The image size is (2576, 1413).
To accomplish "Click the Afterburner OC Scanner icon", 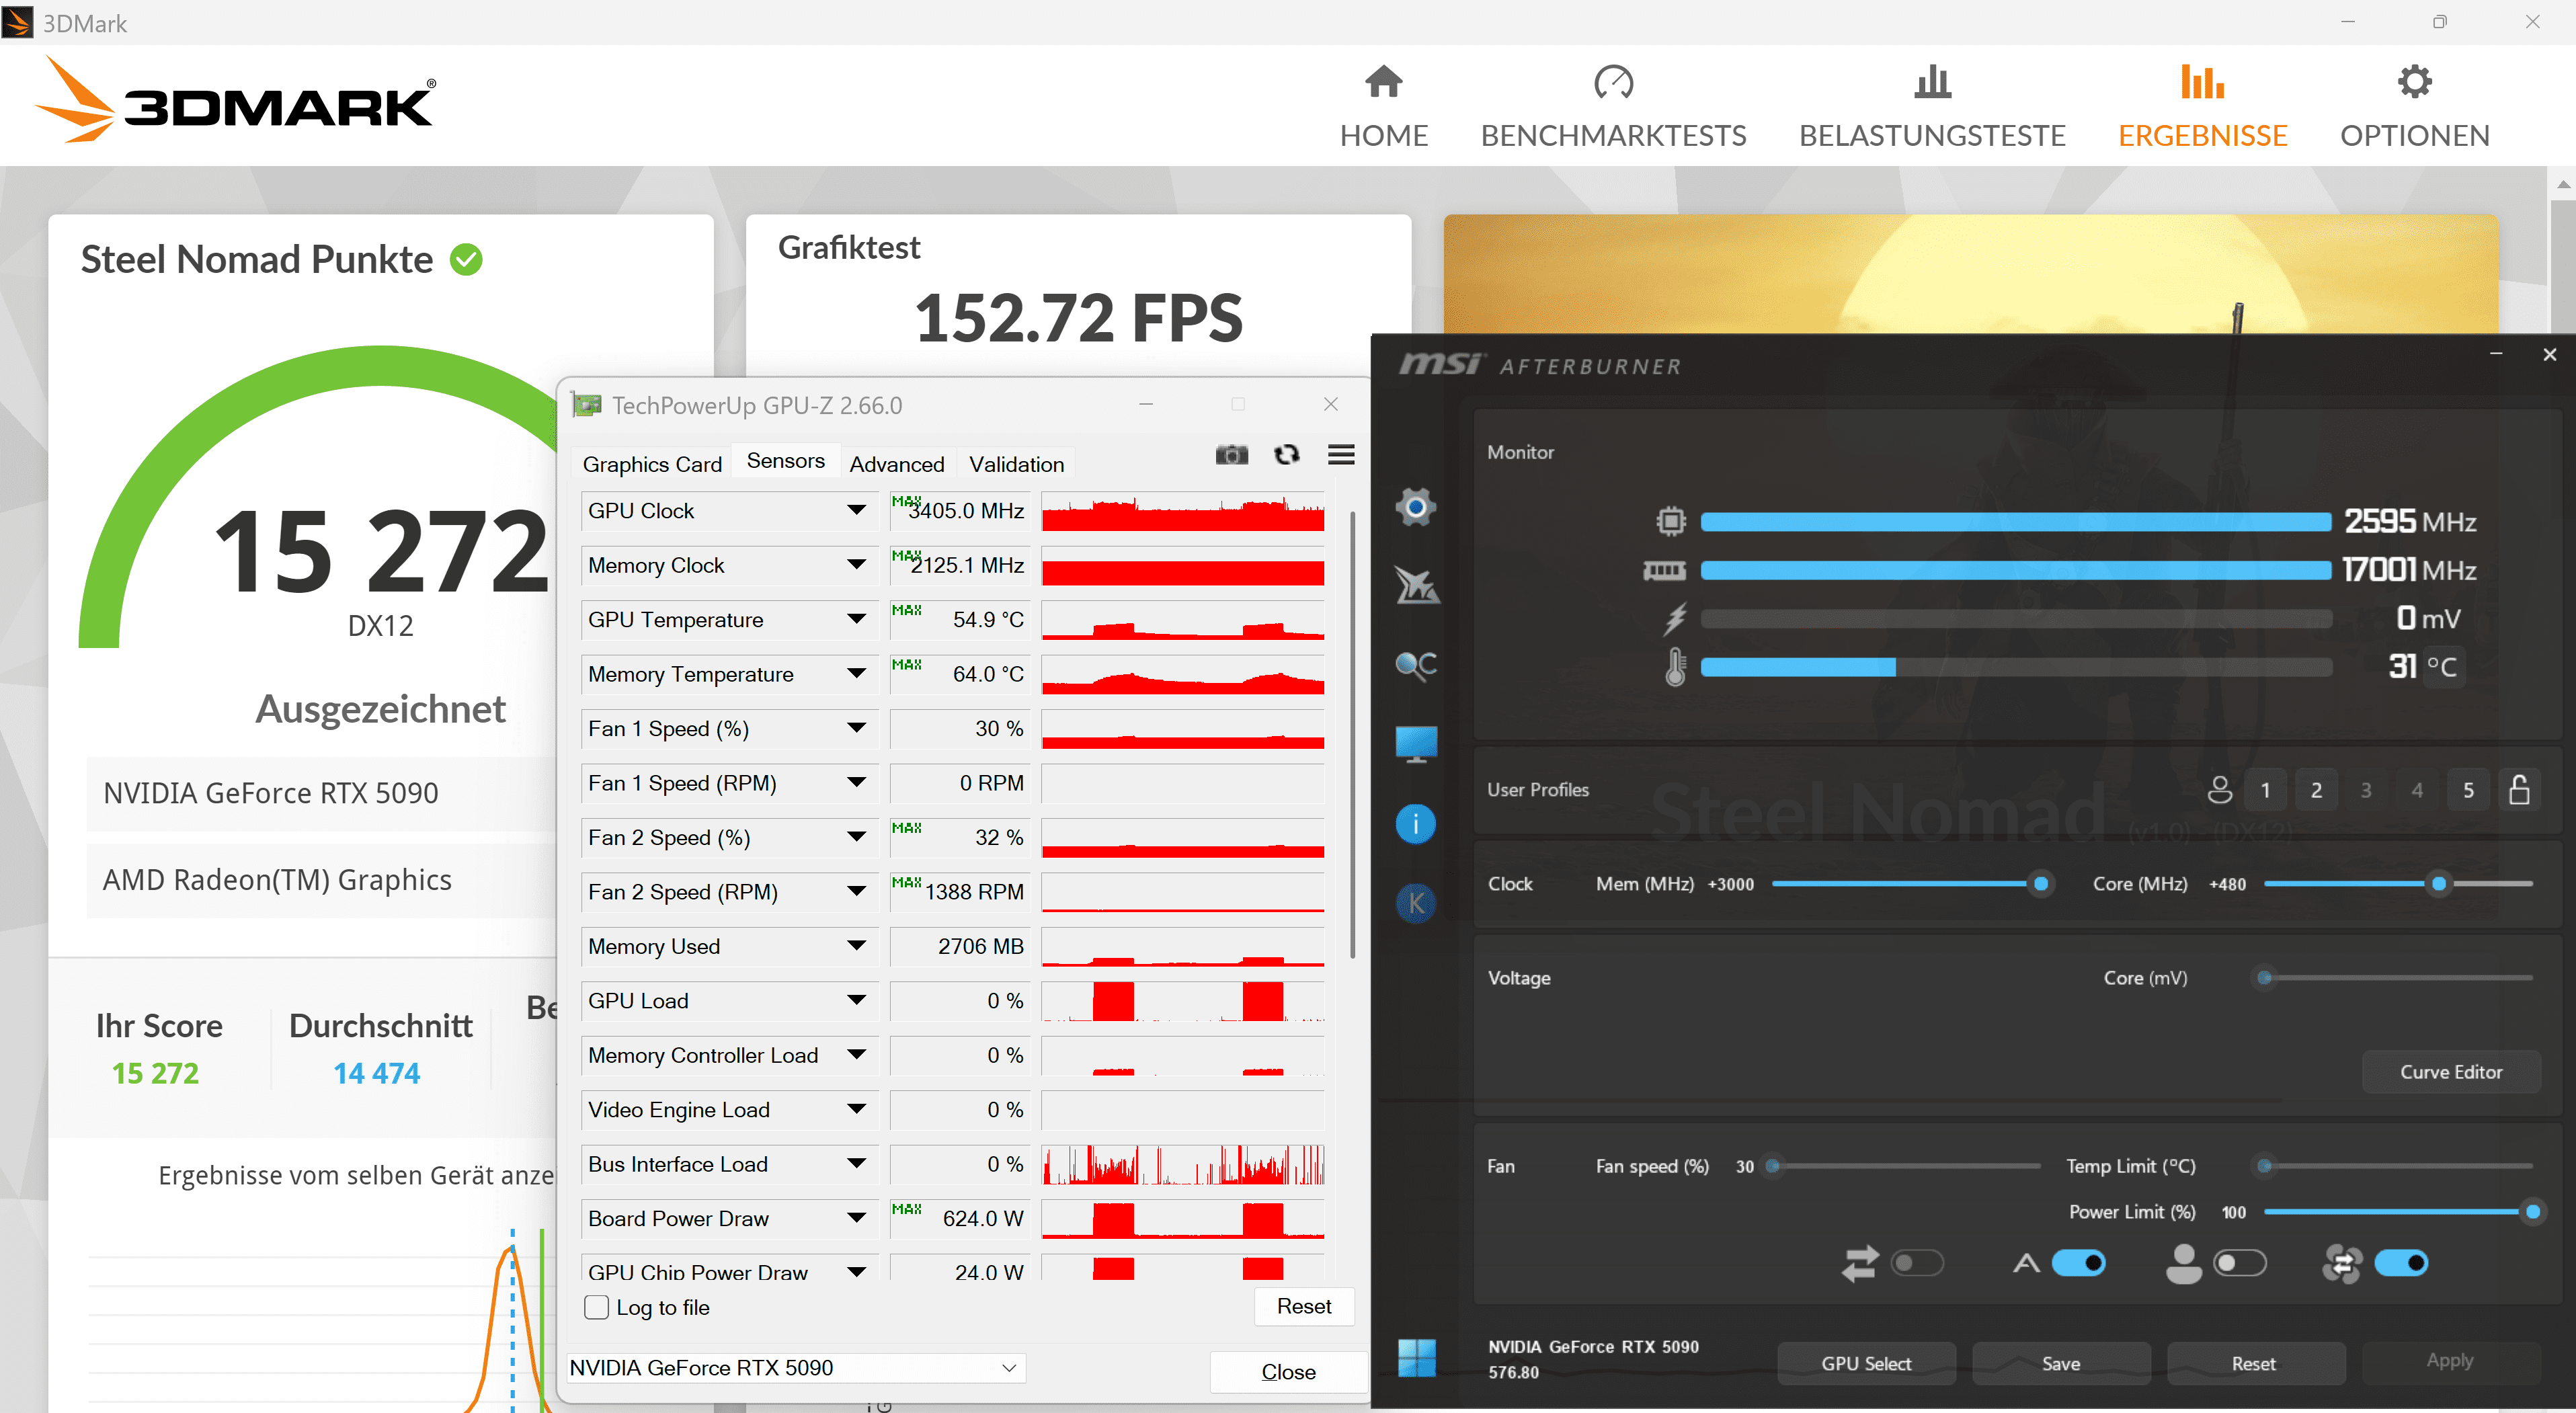I will pos(1415,665).
